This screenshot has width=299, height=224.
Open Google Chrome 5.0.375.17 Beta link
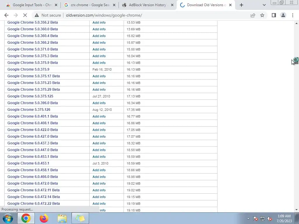click(34, 76)
